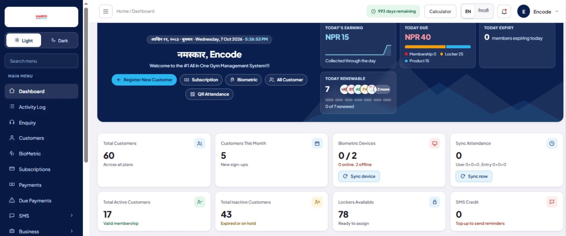Click the Biometric shortcut button
The width and height of the screenshot is (566, 236).
tap(244, 80)
